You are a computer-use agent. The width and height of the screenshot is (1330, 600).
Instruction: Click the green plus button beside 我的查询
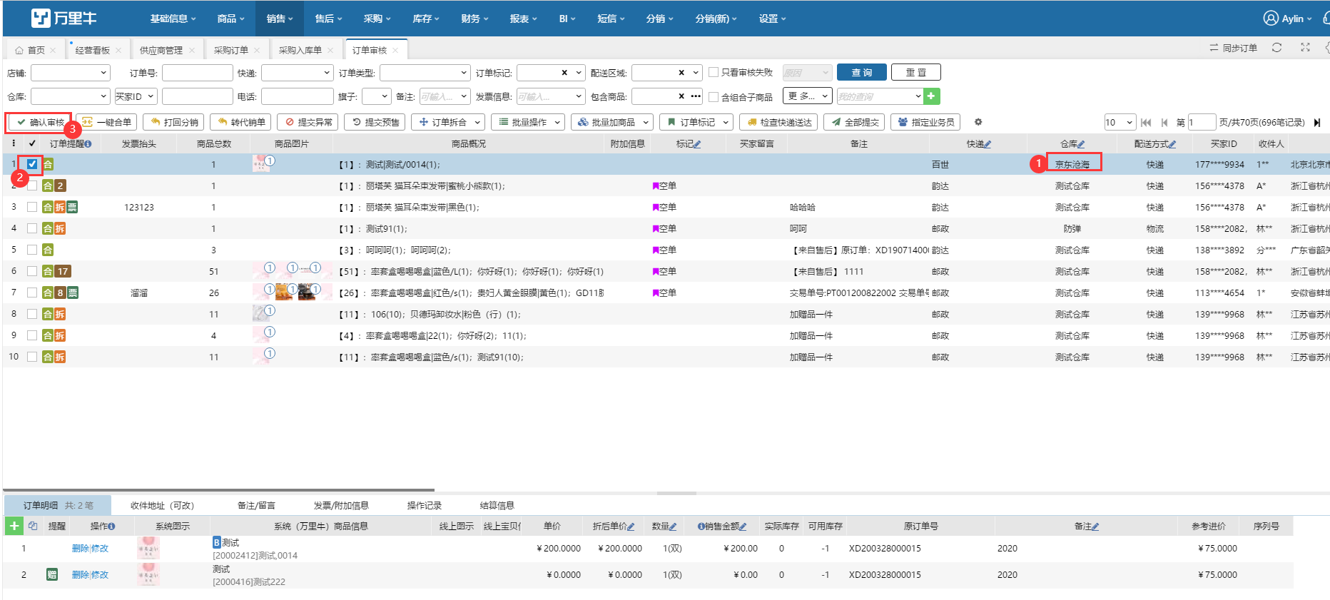(x=931, y=96)
